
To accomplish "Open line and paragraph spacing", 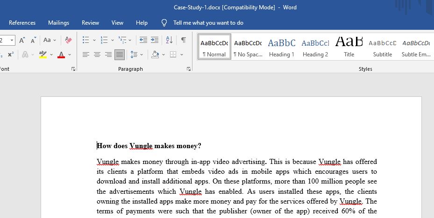I will (134, 54).
